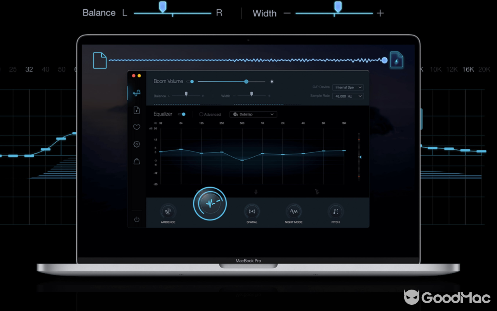
Task: Expand the O/P Device dropdown
Action: pyautogui.click(x=348, y=87)
